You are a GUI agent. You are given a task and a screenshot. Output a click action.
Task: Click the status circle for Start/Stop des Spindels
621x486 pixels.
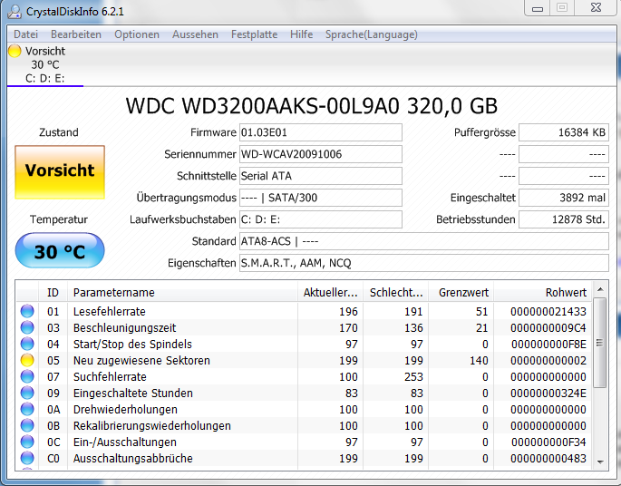pos(27,344)
